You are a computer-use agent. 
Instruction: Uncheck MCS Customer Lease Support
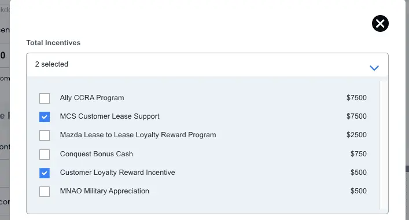(45, 117)
